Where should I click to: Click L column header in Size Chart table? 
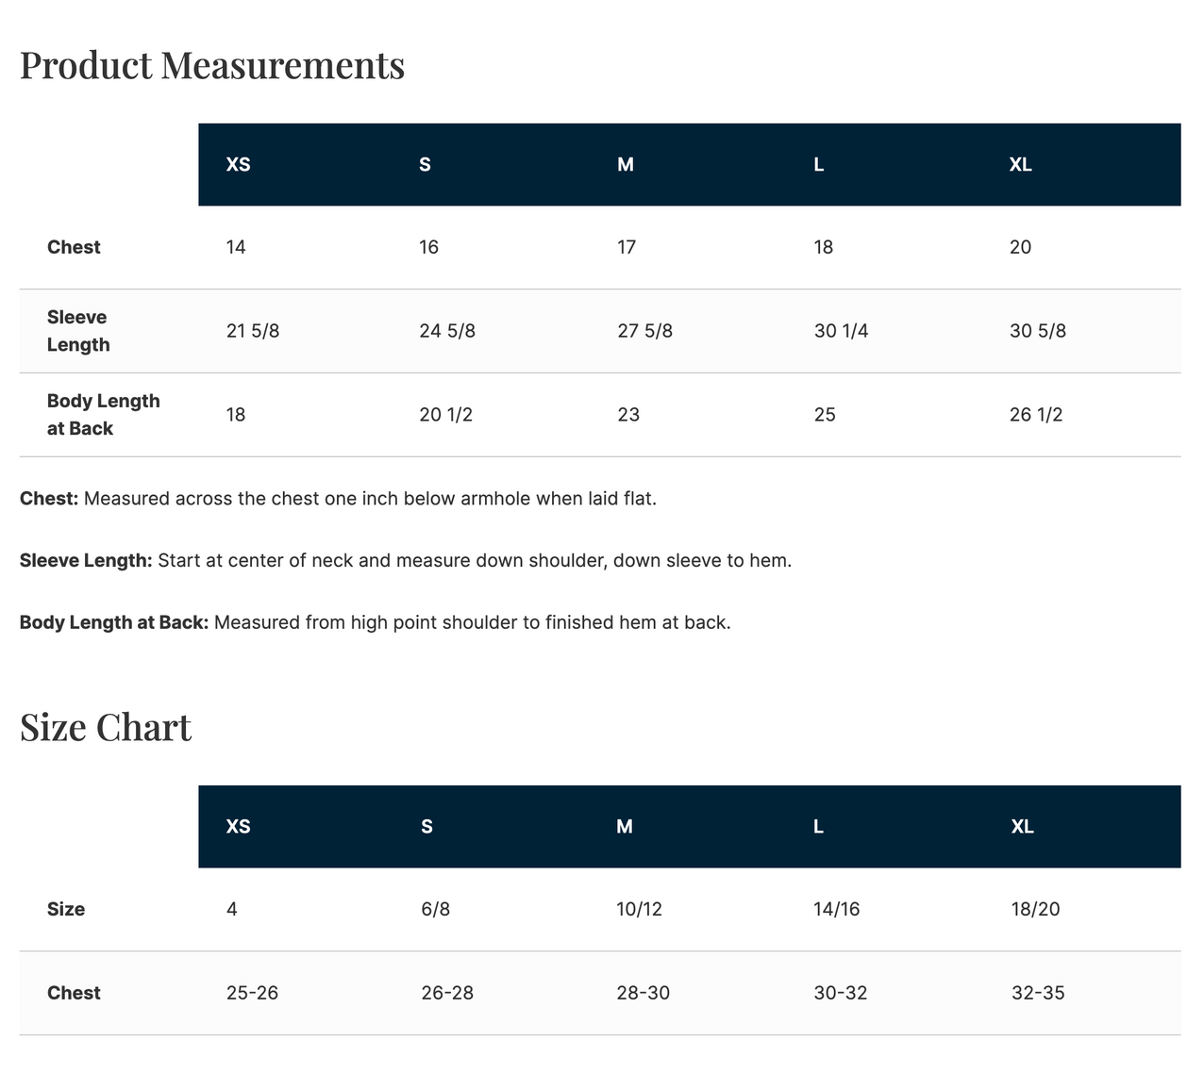click(818, 827)
